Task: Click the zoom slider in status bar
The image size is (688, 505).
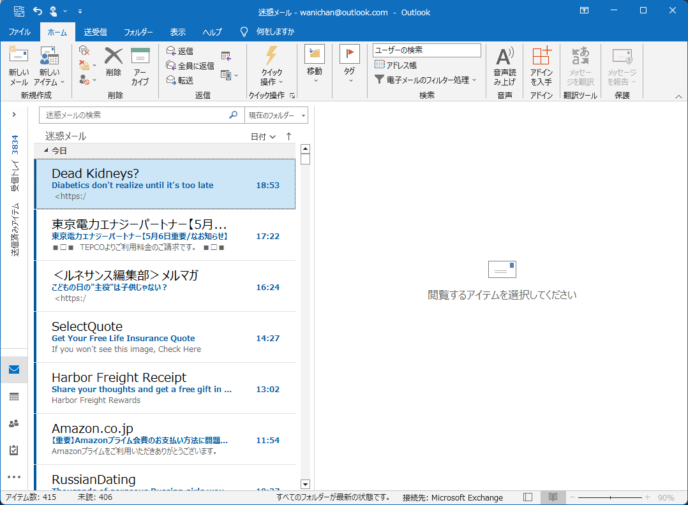Action: pyautogui.click(x=611, y=497)
